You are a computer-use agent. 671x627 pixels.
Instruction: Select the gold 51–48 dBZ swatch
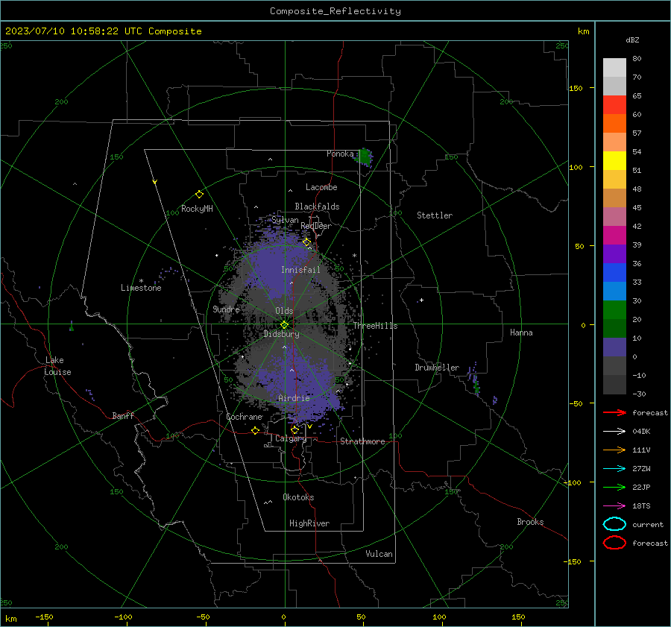614,180
